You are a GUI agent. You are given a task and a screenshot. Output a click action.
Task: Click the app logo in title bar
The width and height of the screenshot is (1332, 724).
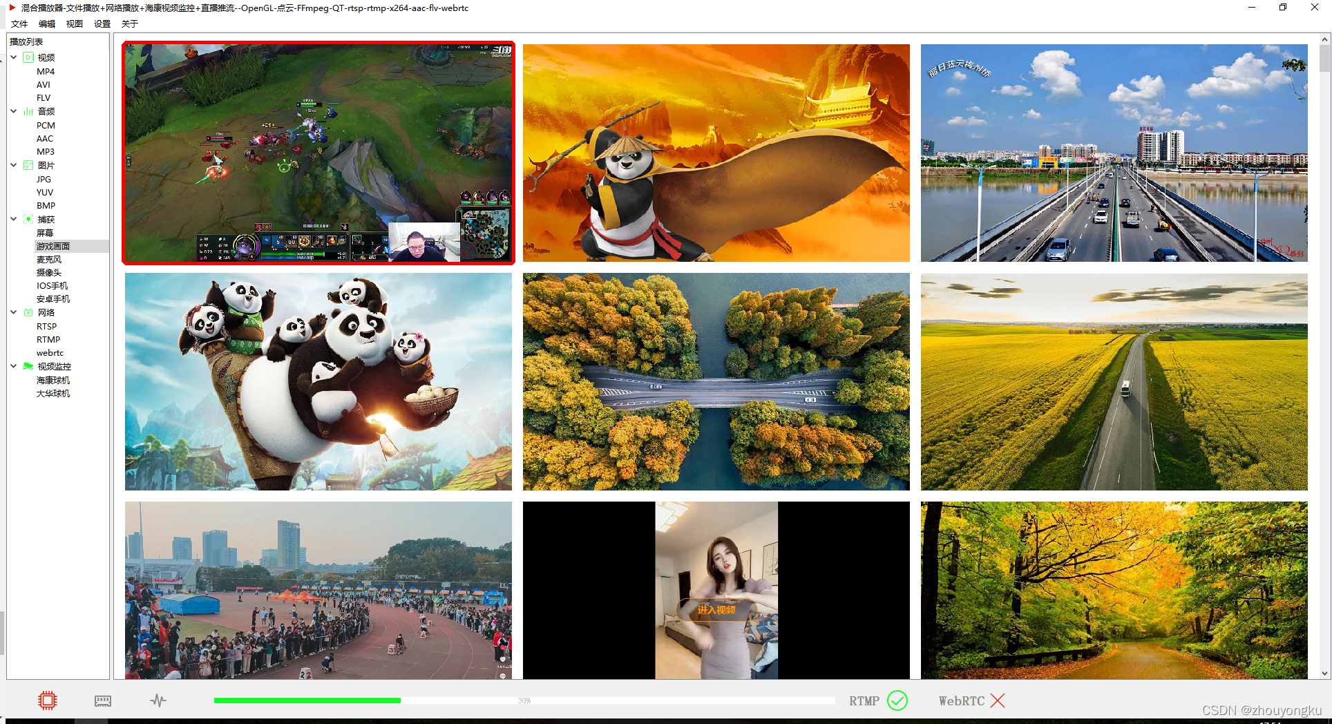[x=12, y=8]
